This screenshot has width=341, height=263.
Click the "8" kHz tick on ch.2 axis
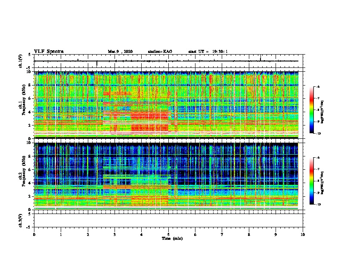[x=30, y=156]
